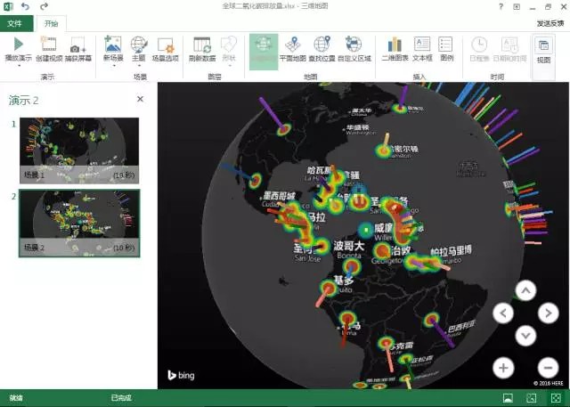Click the 创建视频 create video icon
The width and height of the screenshot is (570, 407).
point(49,45)
